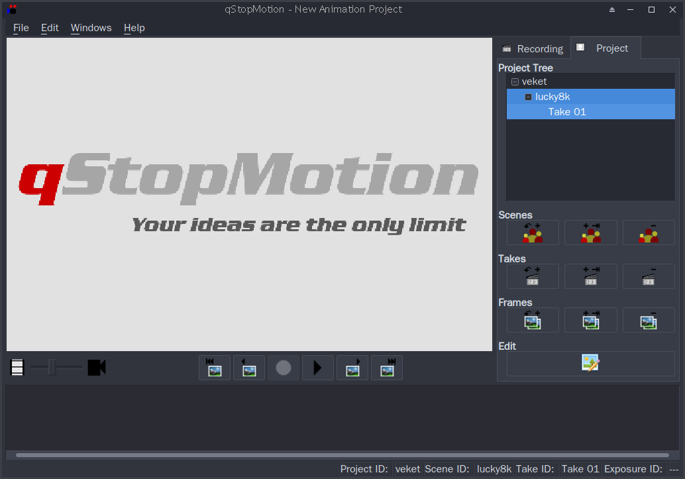Viewport: 685px width, 479px height.
Task: Remove the selected take
Action: 649,276
